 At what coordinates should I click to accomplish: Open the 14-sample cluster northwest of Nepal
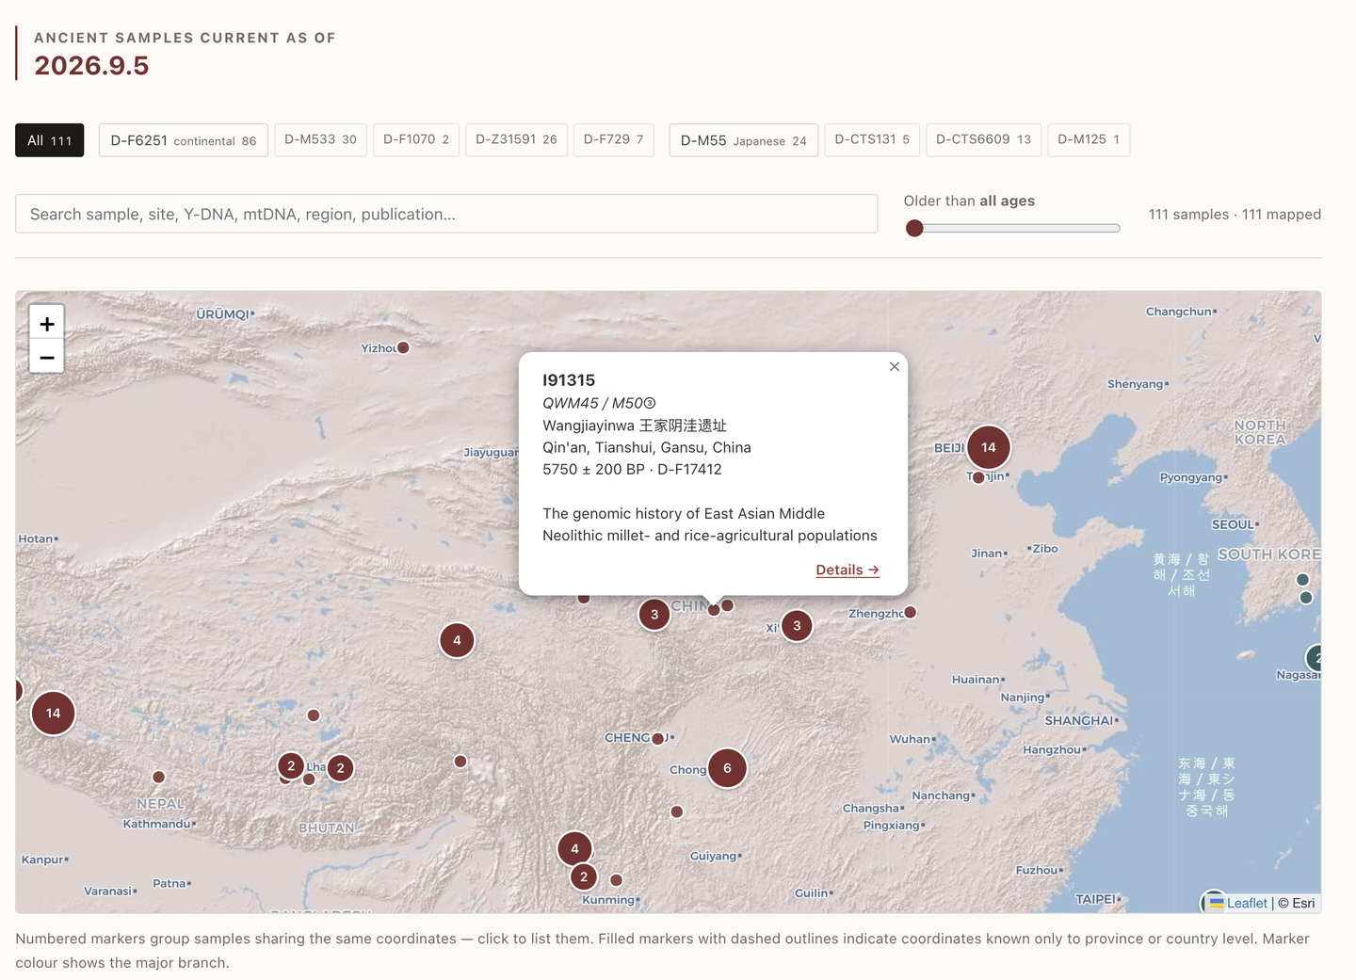pos(54,713)
